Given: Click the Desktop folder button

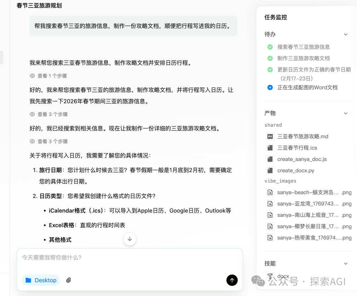Looking at the screenshot, I should 41,280.
